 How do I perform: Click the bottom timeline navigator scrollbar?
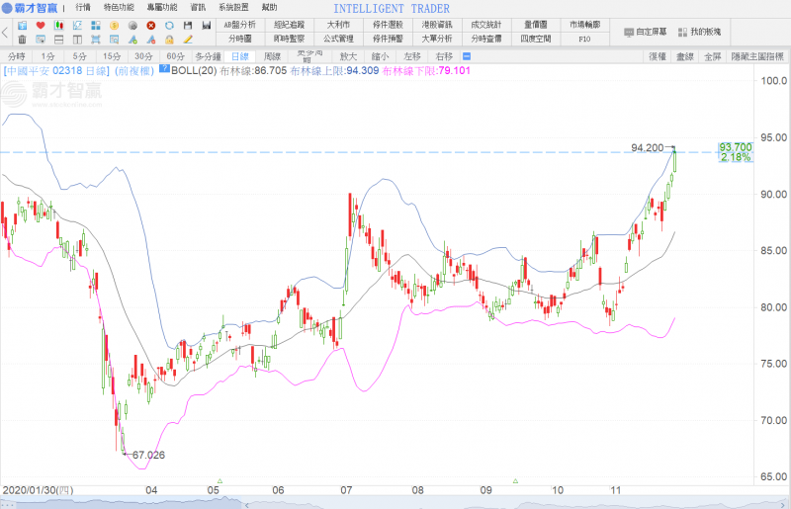tap(395, 502)
